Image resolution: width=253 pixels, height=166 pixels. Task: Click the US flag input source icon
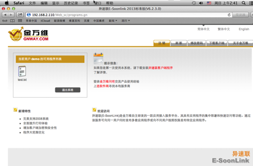click(209, 3)
